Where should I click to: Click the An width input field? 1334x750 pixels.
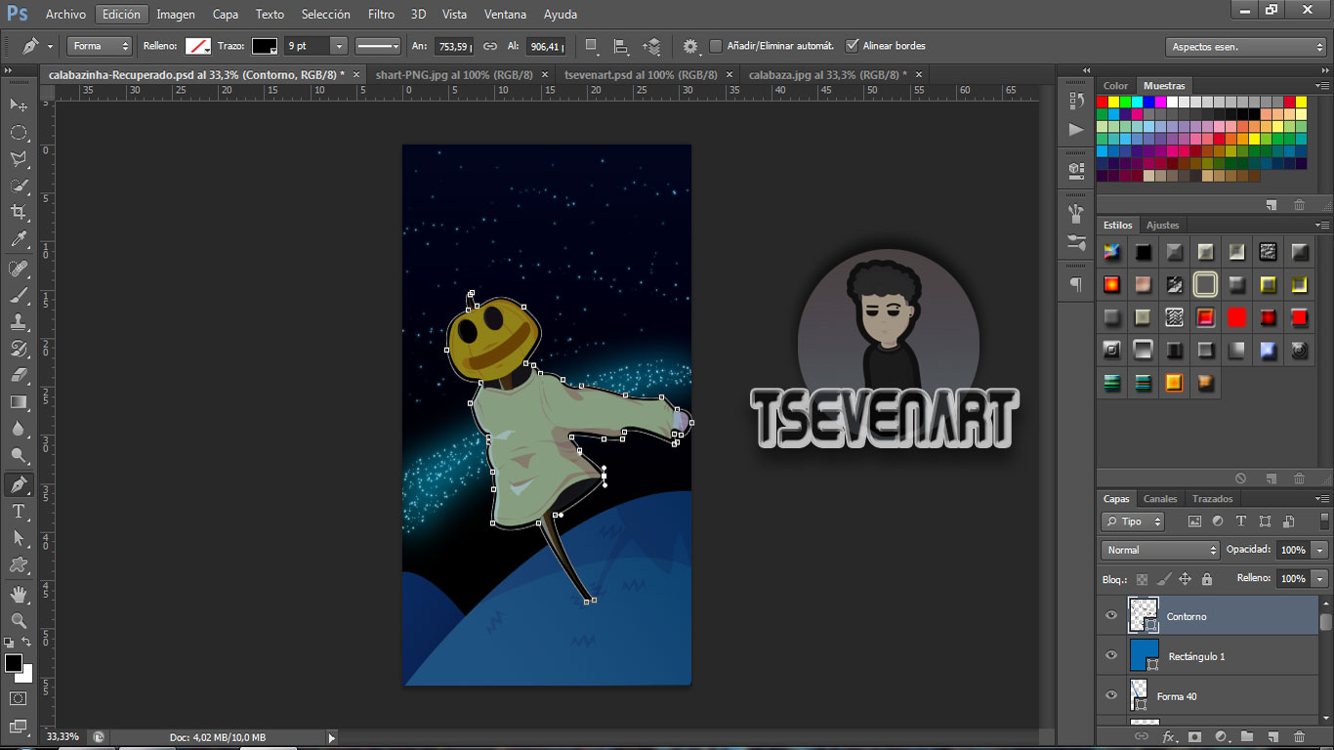454,46
